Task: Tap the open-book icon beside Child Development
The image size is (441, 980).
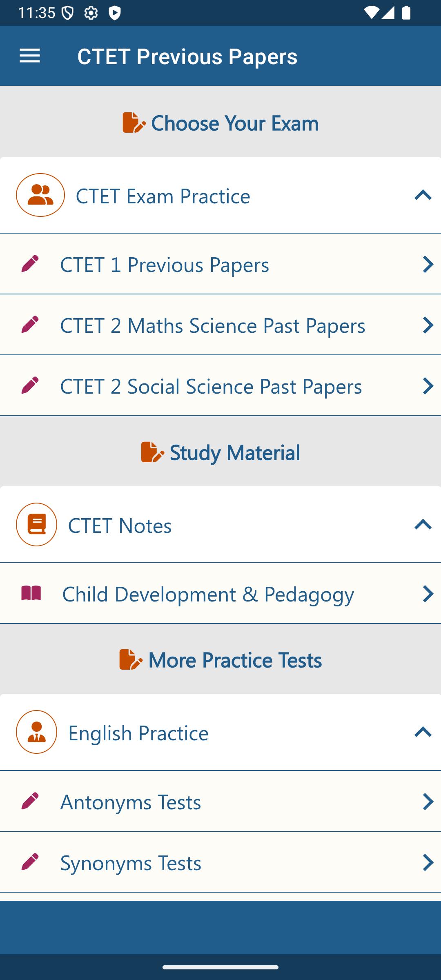Action: point(31,593)
